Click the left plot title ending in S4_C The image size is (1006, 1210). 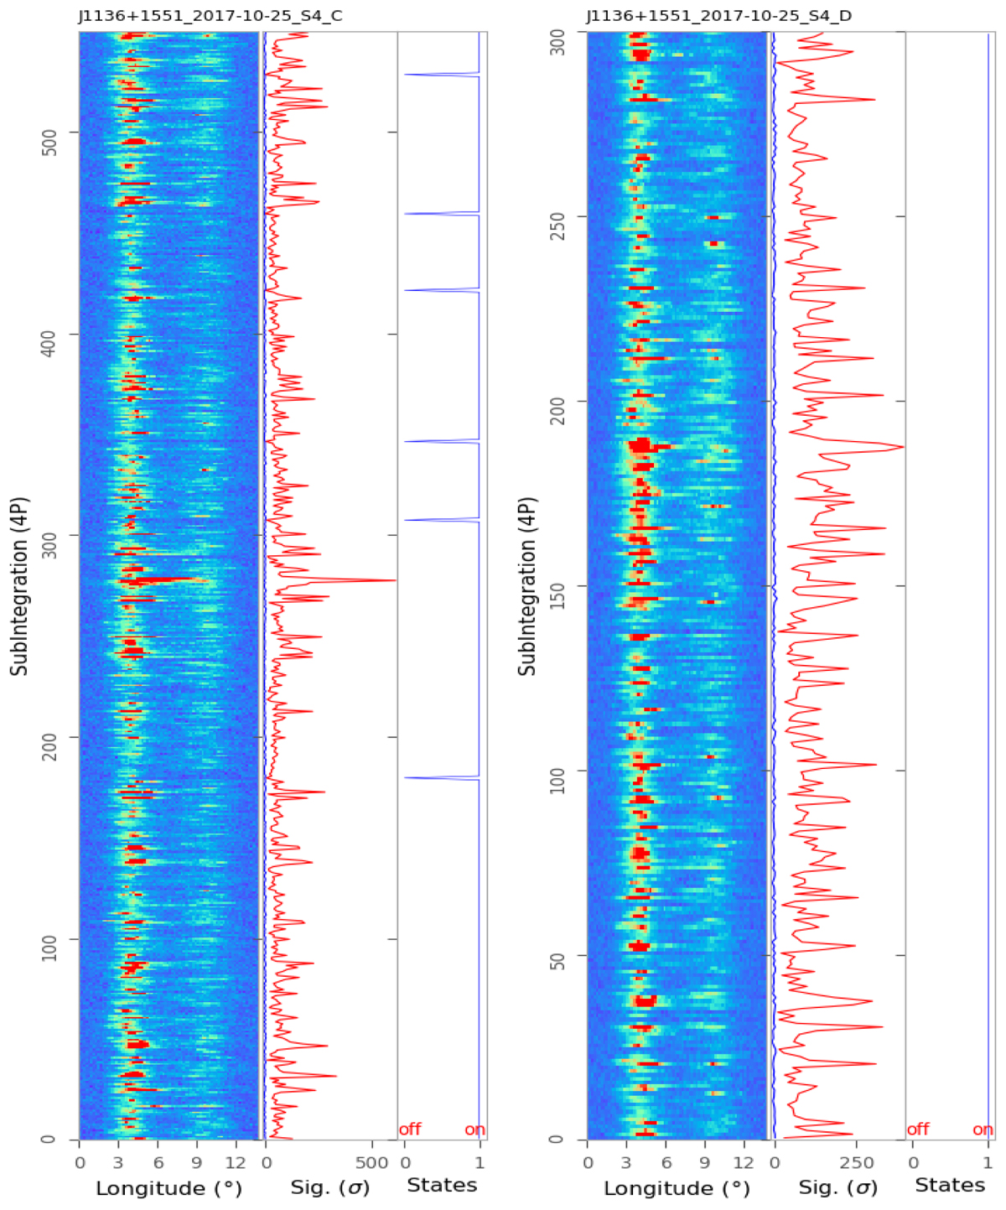[210, 16]
